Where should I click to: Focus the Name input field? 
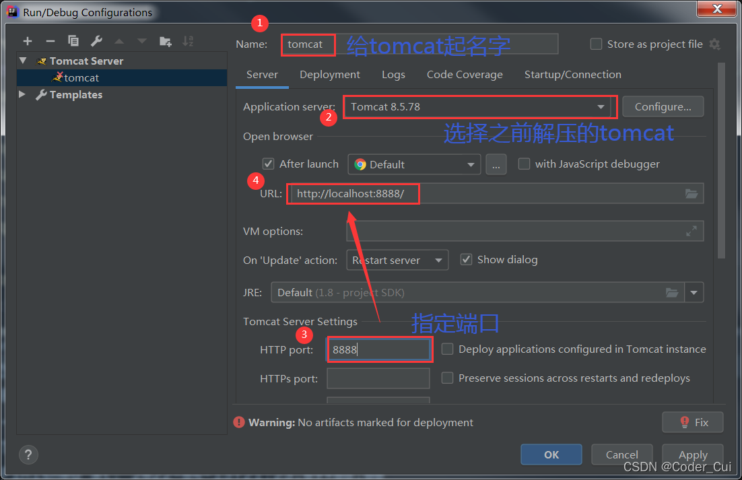coord(419,44)
